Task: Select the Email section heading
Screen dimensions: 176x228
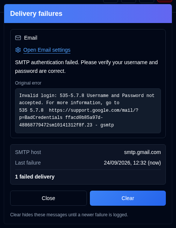Action: [x=30, y=38]
